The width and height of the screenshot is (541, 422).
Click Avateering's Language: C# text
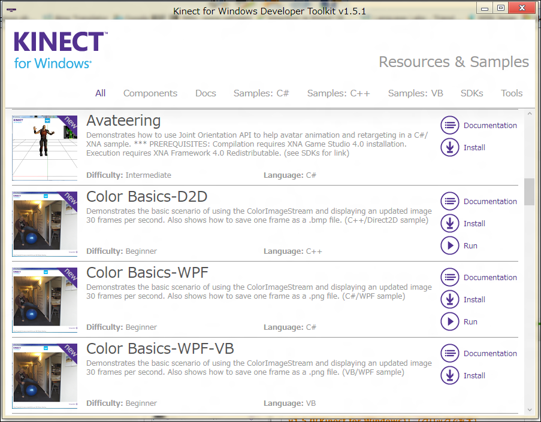point(290,175)
